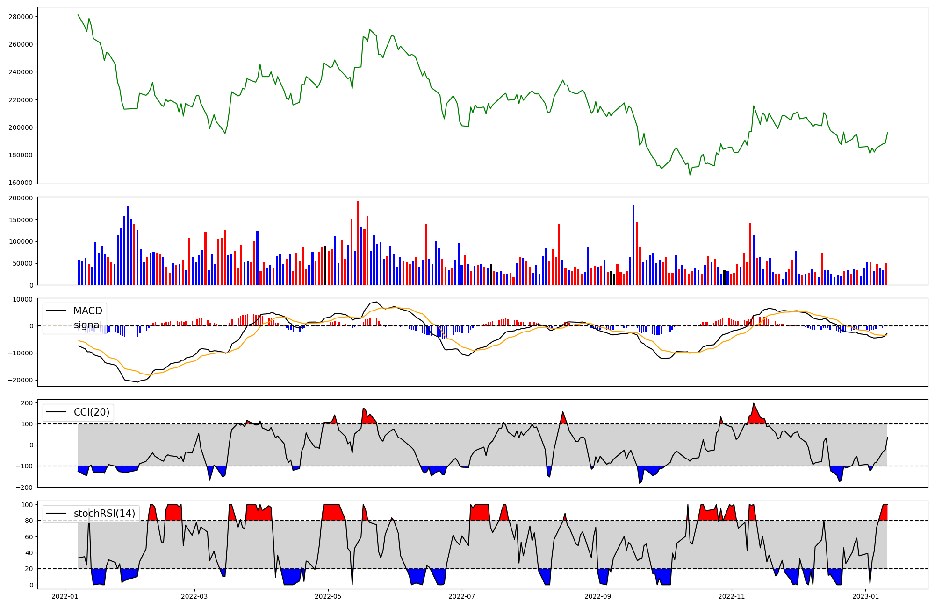Click the 2022-03 date tick label
Viewport: 935px width, 607px height.
[194, 596]
